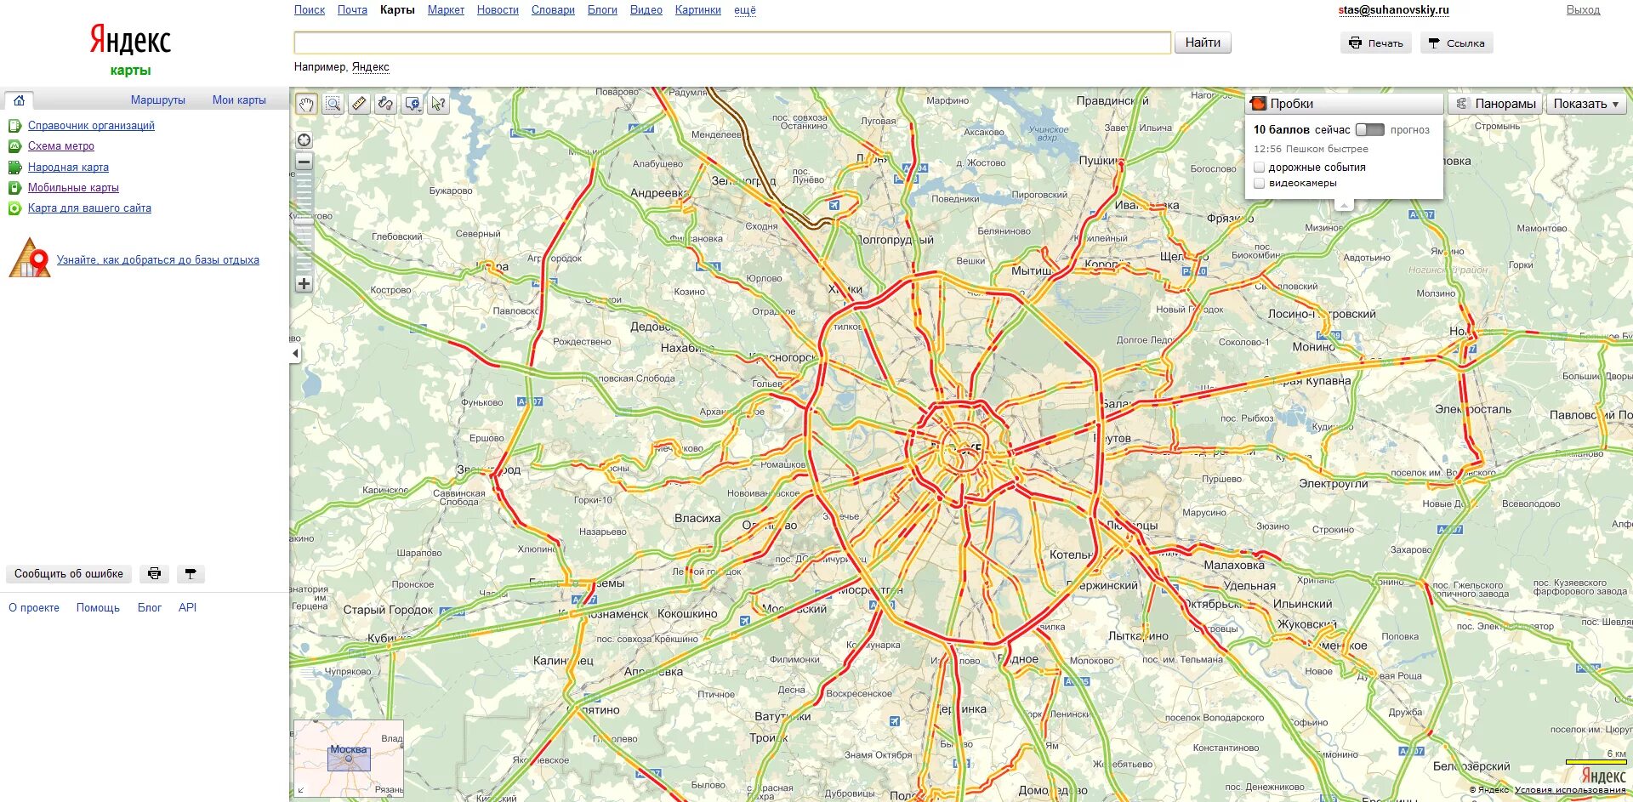Open the Справочник организаций link
Screen dimensions: 1633x802
[91, 126]
